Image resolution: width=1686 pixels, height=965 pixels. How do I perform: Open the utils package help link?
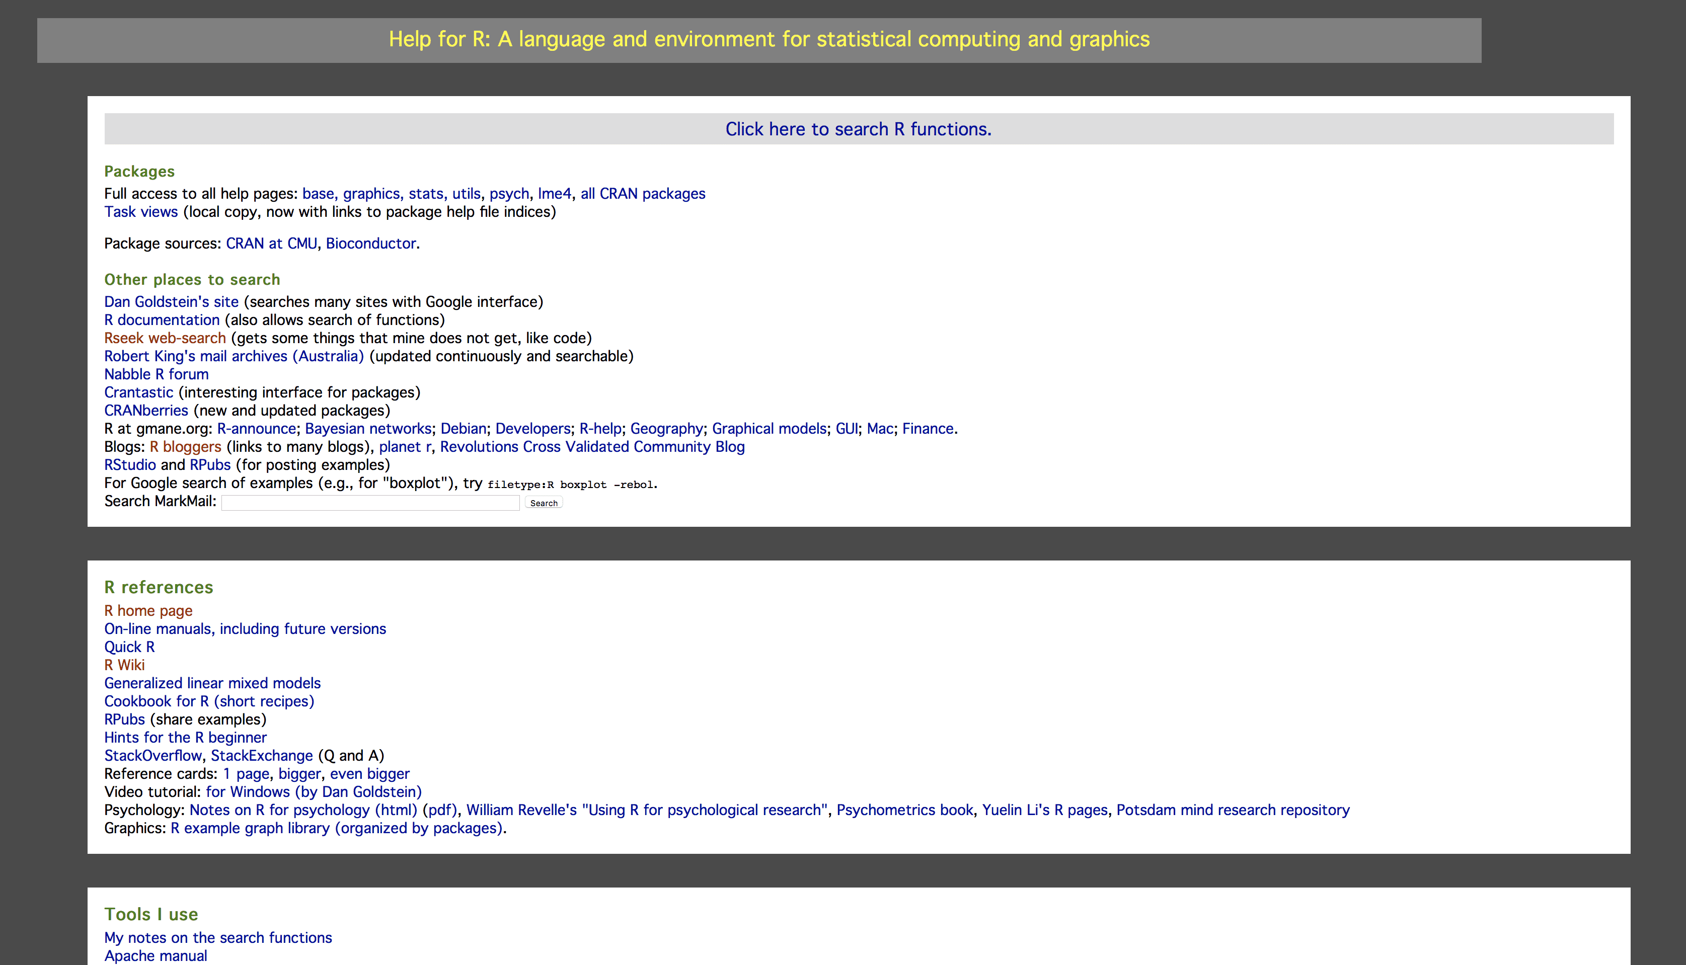467,194
